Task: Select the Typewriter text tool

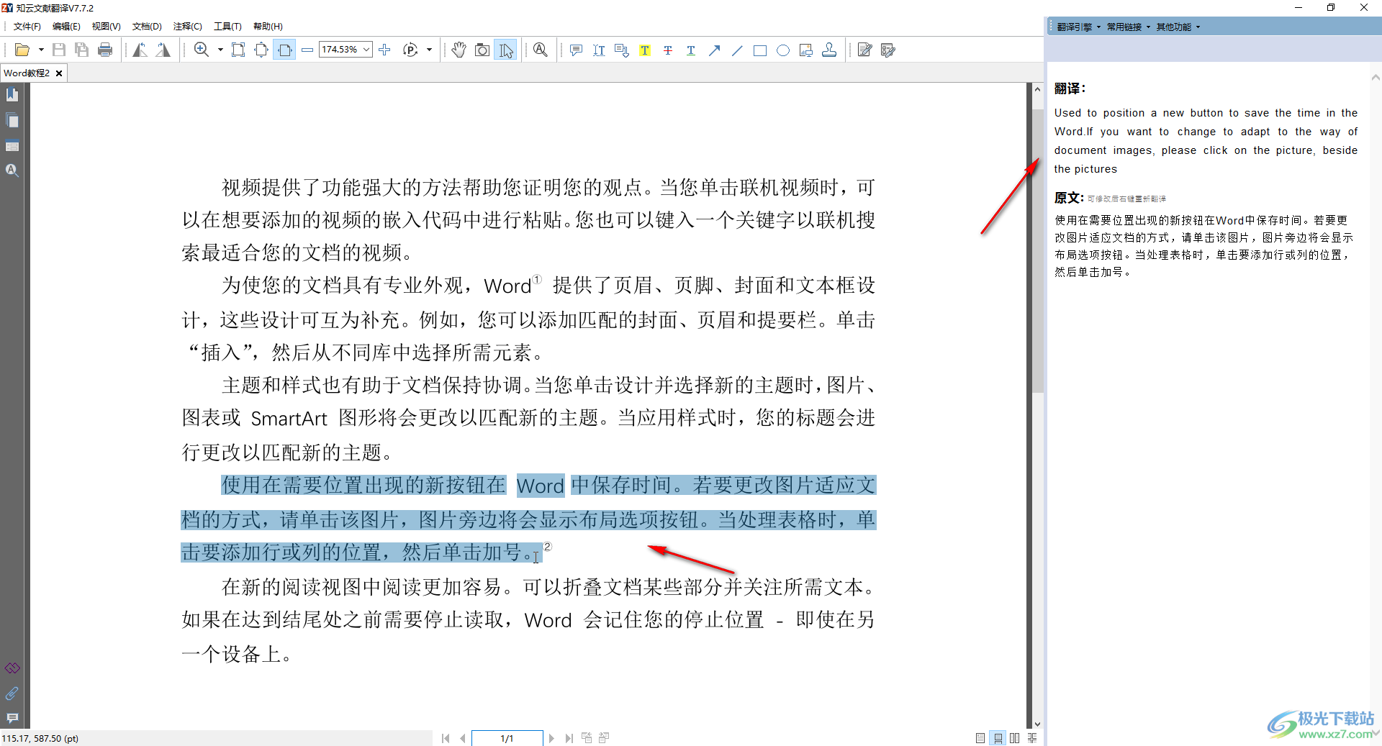Action: pos(599,50)
